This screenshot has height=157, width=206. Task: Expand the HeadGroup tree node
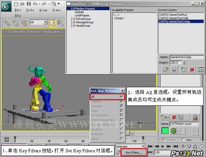pos(73,25)
